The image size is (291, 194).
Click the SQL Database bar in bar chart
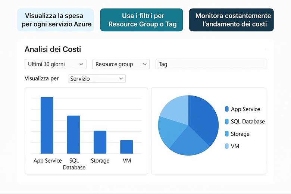click(73, 135)
